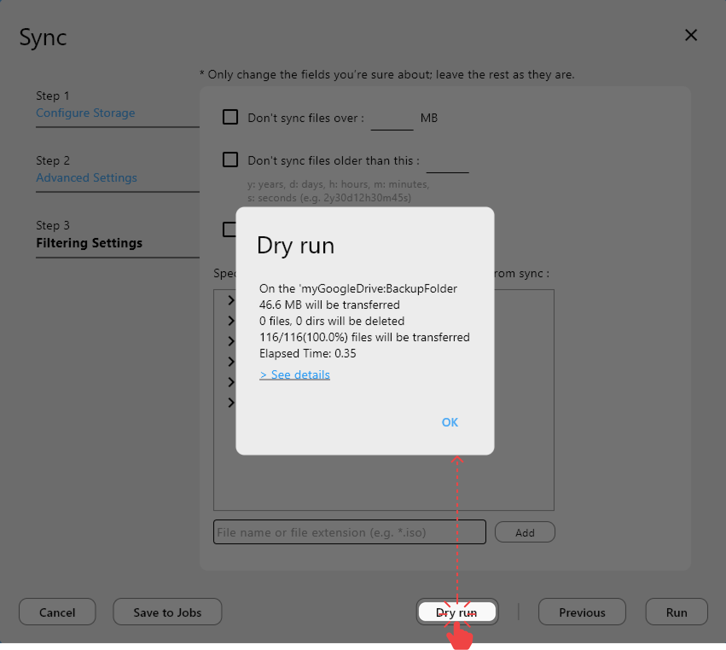Save this configuration with Save to Jobs
The height and width of the screenshot is (650, 726).
(x=167, y=612)
